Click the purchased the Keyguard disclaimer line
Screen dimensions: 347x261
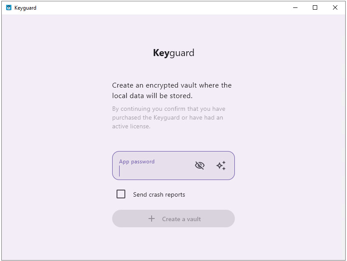[x=167, y=117]
